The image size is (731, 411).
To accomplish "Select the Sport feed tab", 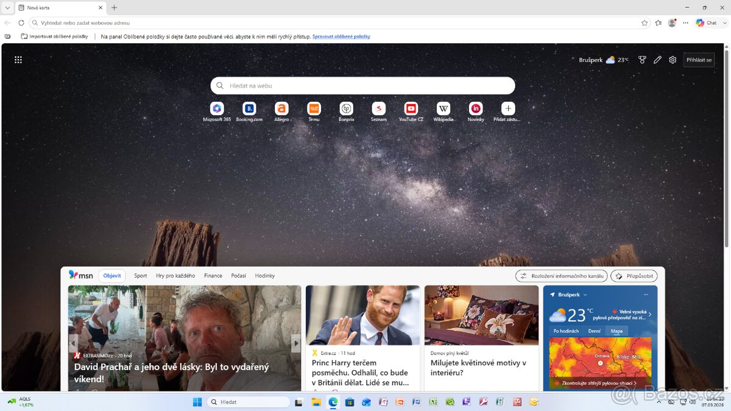I will click(141, 276).
